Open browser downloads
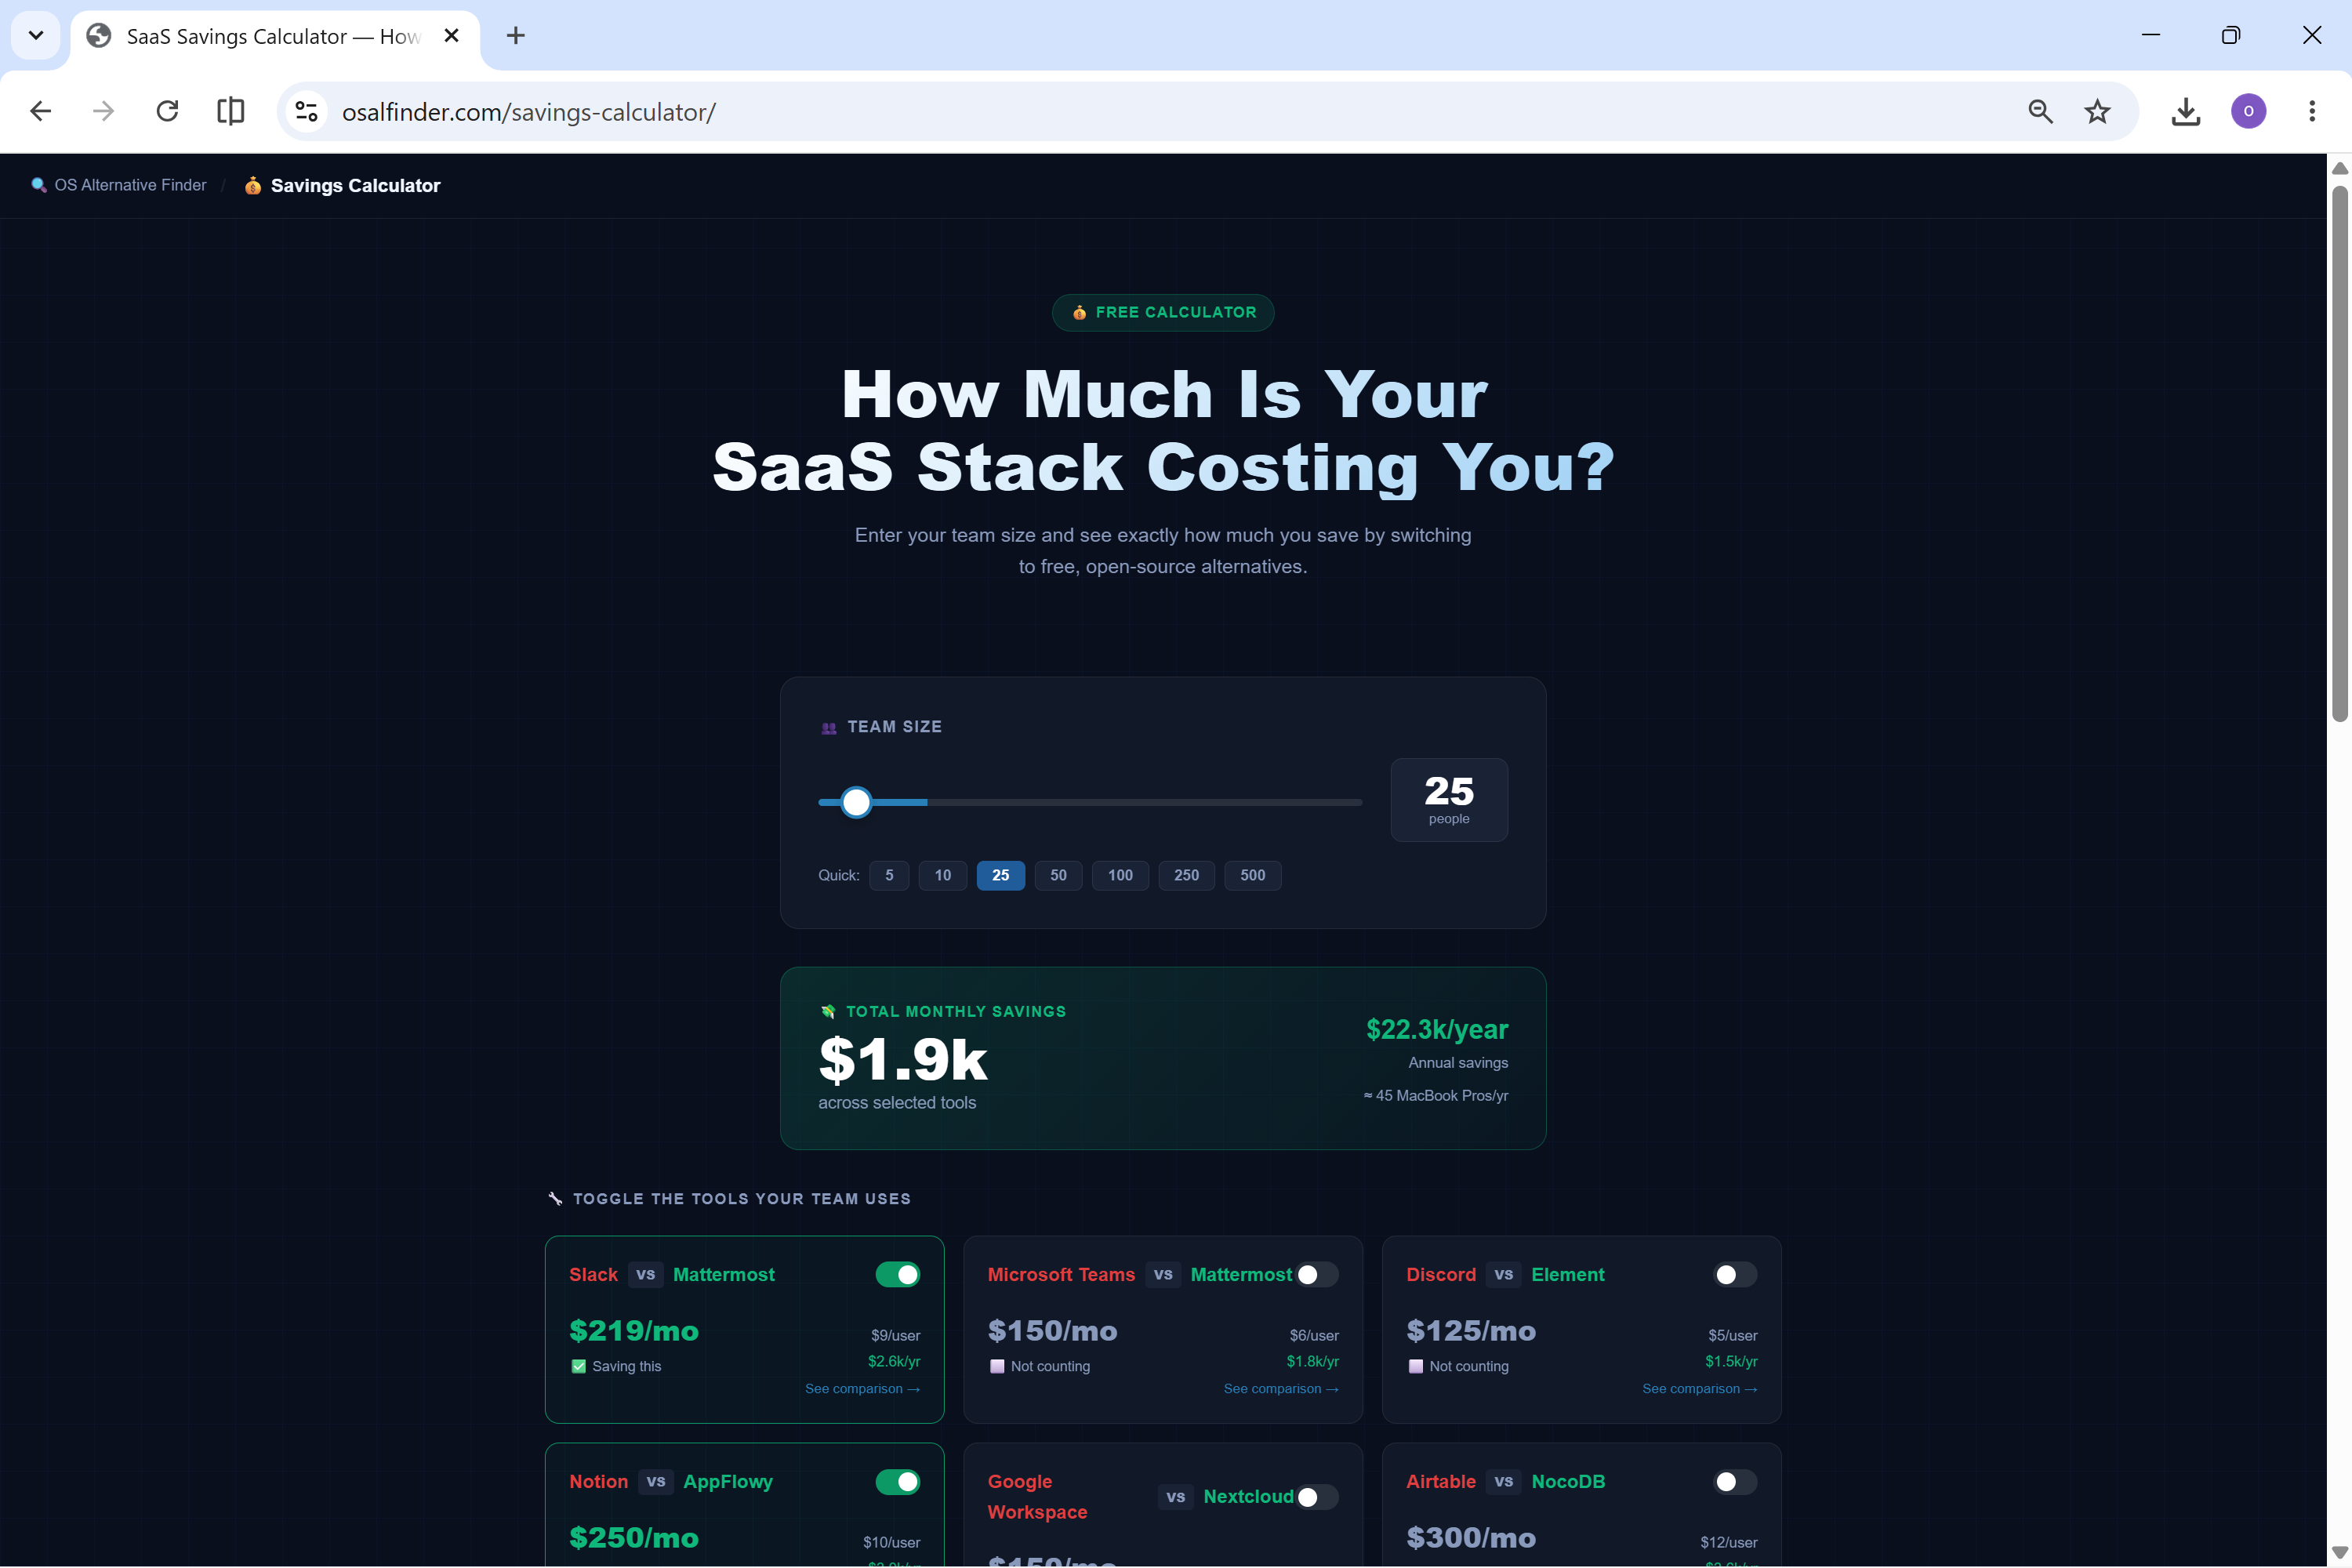Screen dimensions: 2352x1568 2186,111
